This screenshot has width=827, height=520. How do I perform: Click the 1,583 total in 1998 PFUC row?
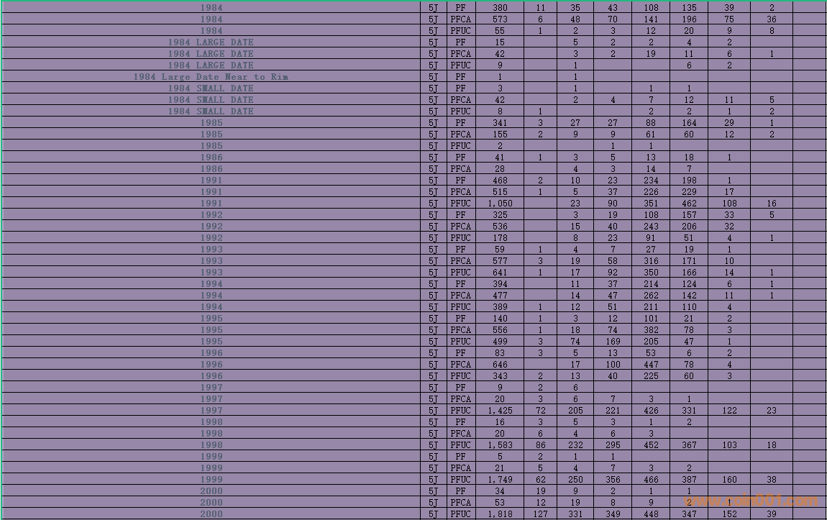pyautogui.click(x=500, y=445)
